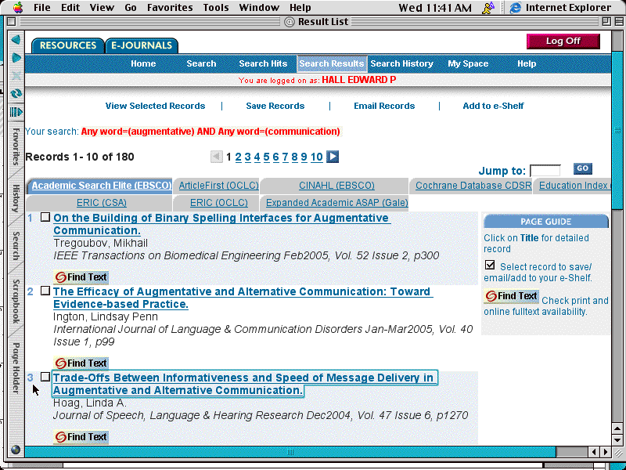Open the Go menu

[x=131, y=8]
